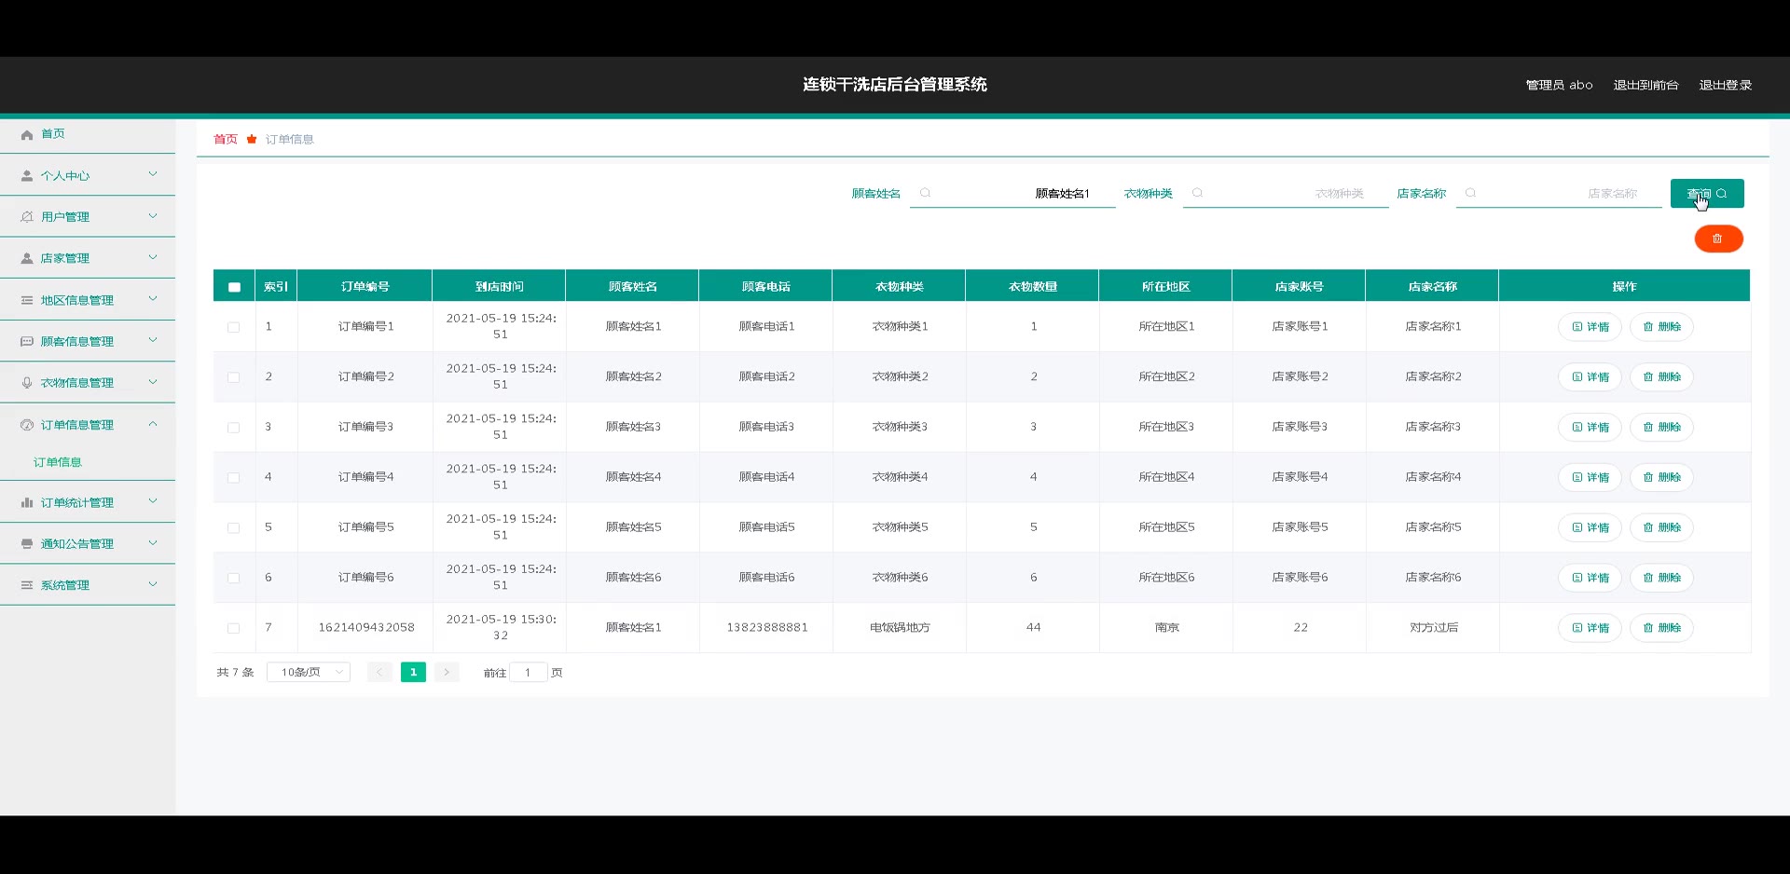1790x874 pixels.
Task: Expand 通知公告管理 menu chevron
Action: (x=153, y=543)
